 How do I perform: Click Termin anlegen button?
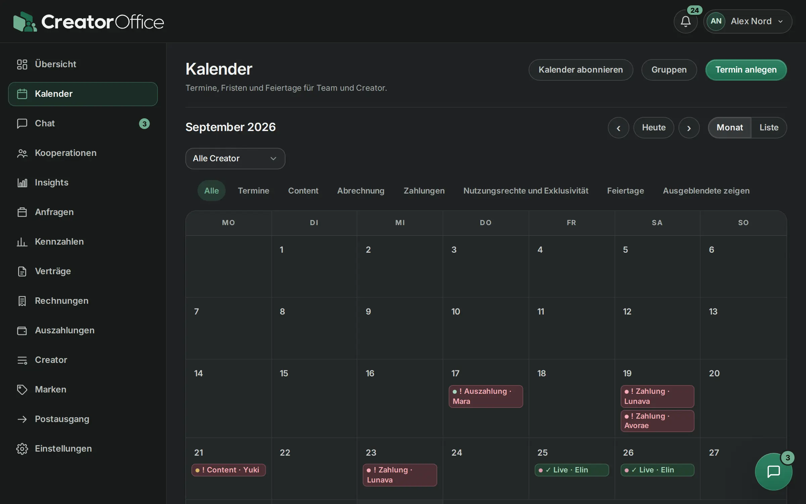pos(746,70)
